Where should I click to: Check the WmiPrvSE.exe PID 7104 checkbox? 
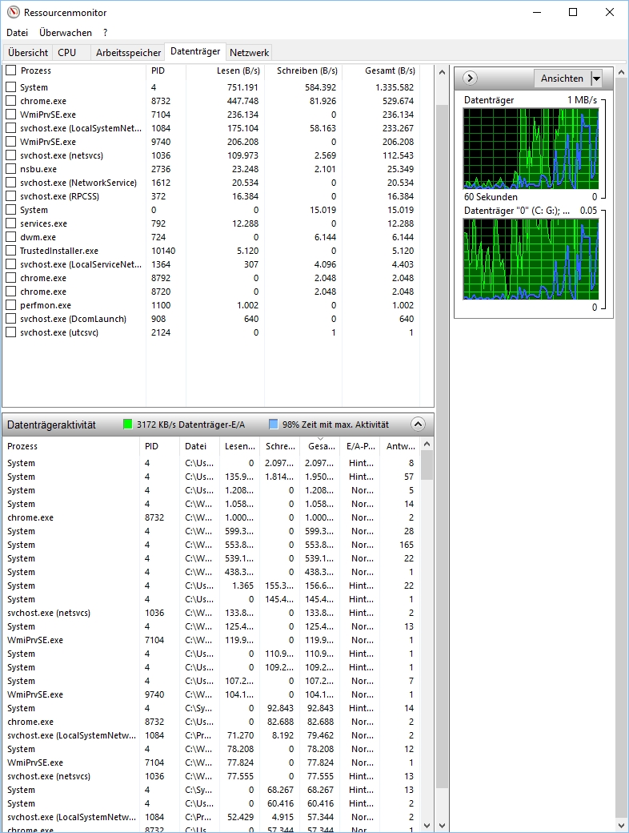[x=10, y=115]
